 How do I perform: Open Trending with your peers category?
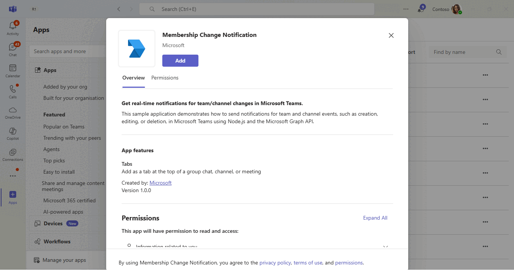72,138
